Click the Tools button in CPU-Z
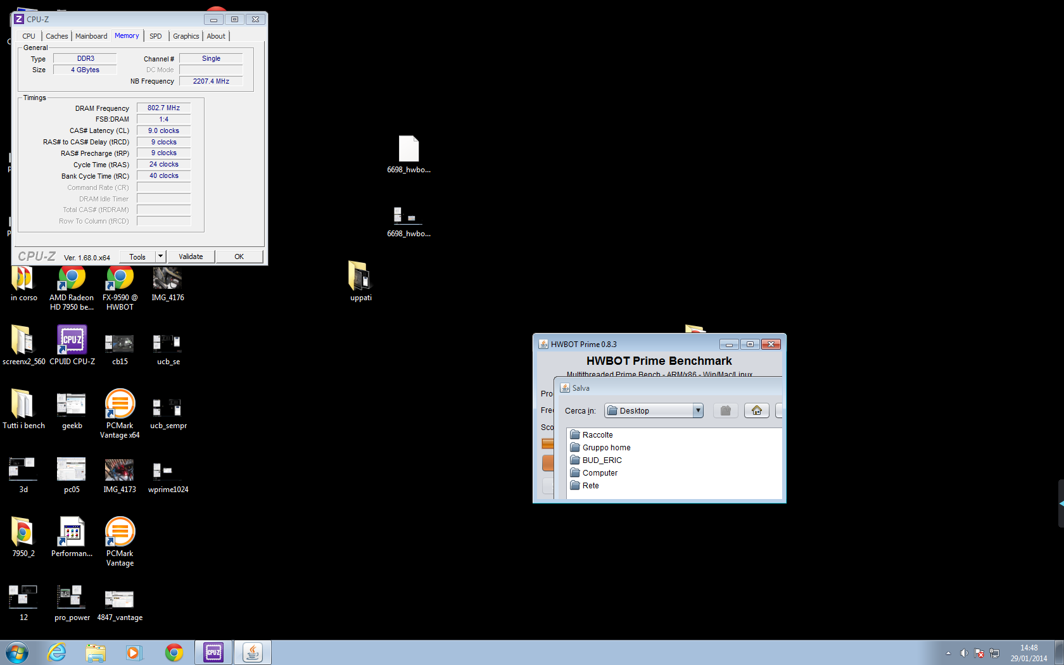The width and height of the screenshot is (1064, 665). tap(137, 256)
